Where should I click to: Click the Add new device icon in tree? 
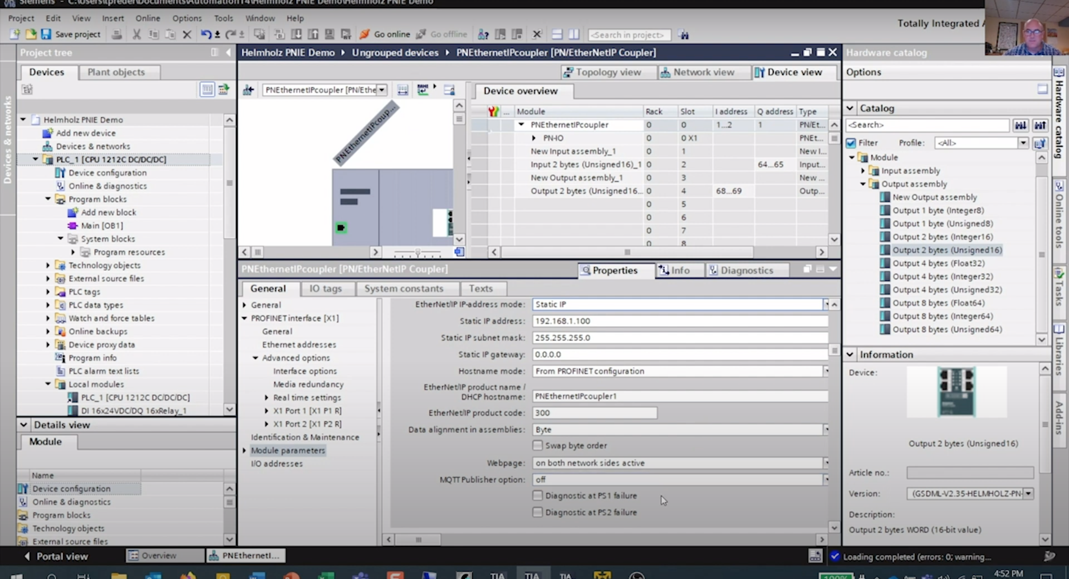click(48, 133)
